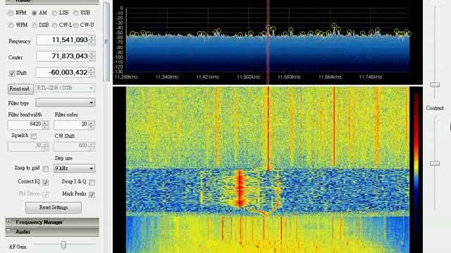
Task: Select the AM demodulation mode
Action: coord(35,13)
